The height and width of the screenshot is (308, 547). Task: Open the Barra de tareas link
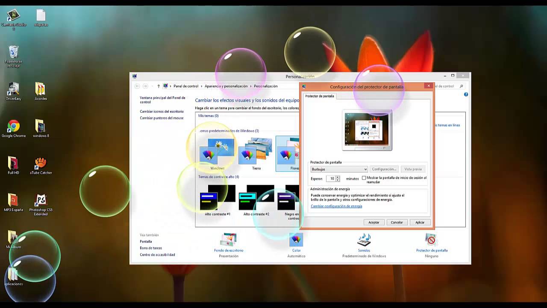[151, 248]
